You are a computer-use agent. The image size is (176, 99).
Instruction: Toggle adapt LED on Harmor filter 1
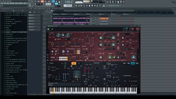click(98, 34)
